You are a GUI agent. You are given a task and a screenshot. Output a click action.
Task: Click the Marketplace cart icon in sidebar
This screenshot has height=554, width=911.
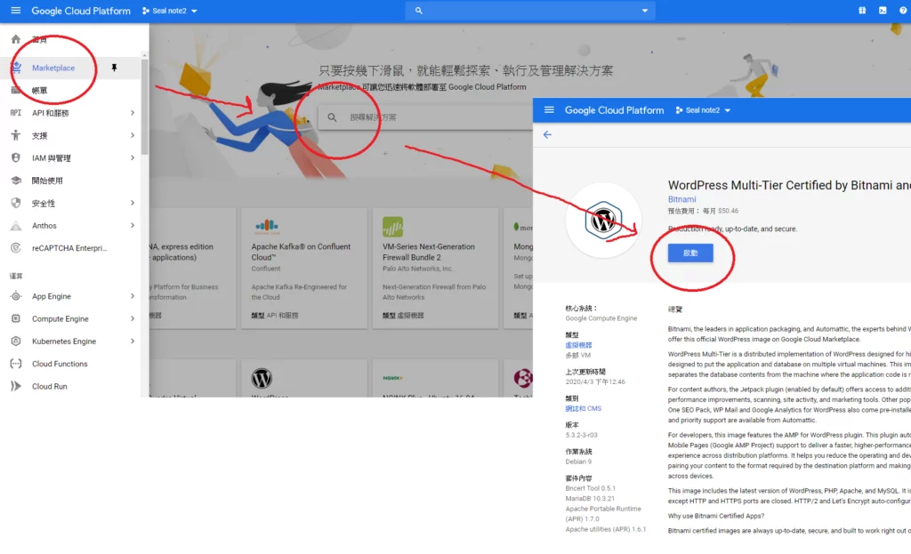16,68
